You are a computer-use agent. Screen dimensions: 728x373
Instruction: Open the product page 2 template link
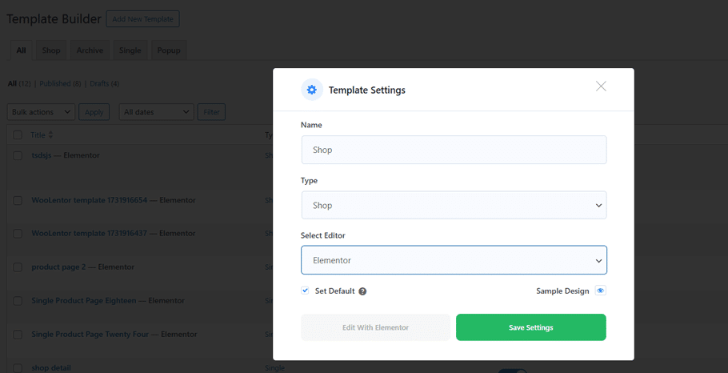coord(59,267)
